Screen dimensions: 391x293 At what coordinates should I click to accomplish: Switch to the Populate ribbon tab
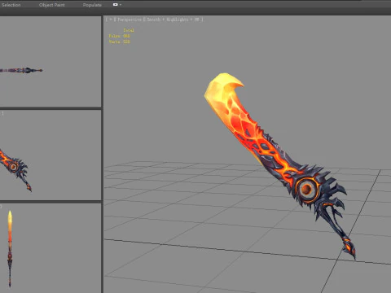click(x=92, y=5)
